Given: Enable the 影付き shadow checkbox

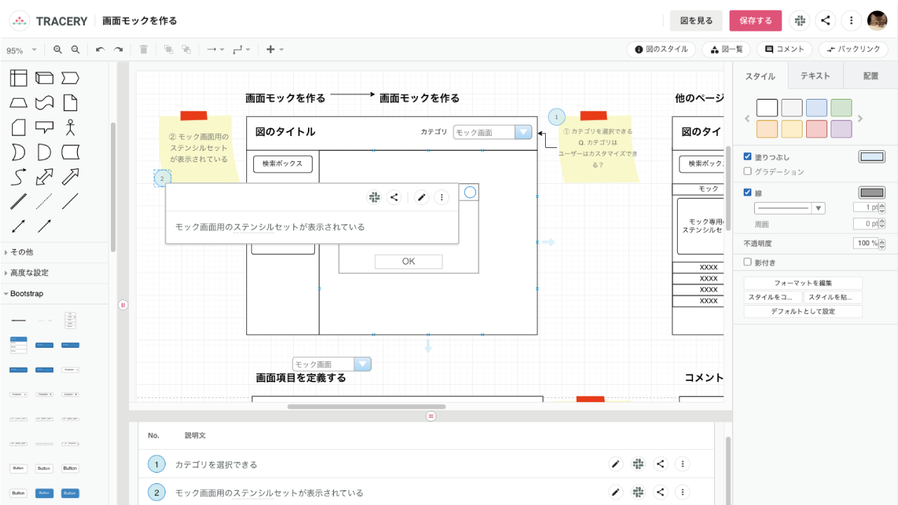Looking at the screenshot, I should (748, 262).
